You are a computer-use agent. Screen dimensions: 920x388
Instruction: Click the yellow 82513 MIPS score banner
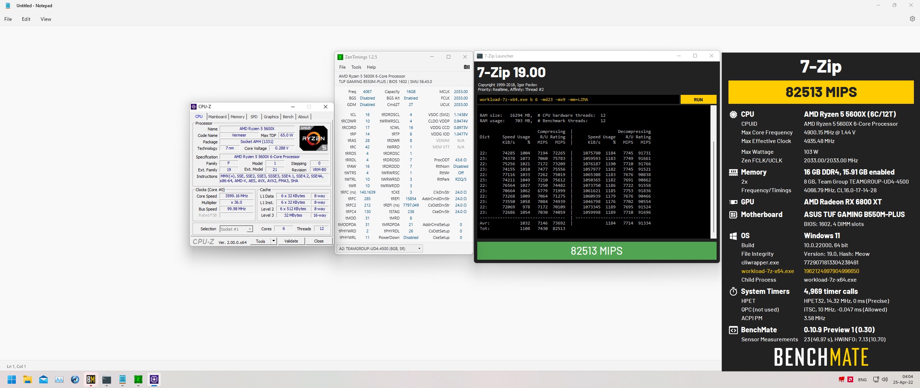click(x=821, y=92)
